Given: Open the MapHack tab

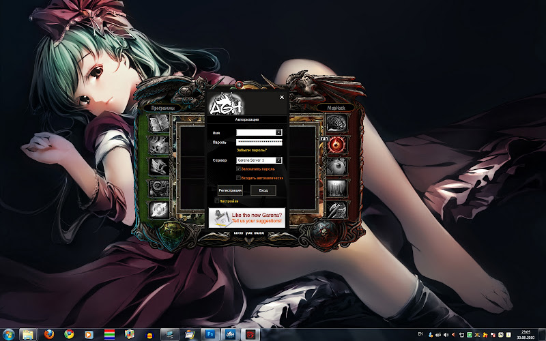Looking at the screenshot, I should pyautogui.click(x=336, y=108).
